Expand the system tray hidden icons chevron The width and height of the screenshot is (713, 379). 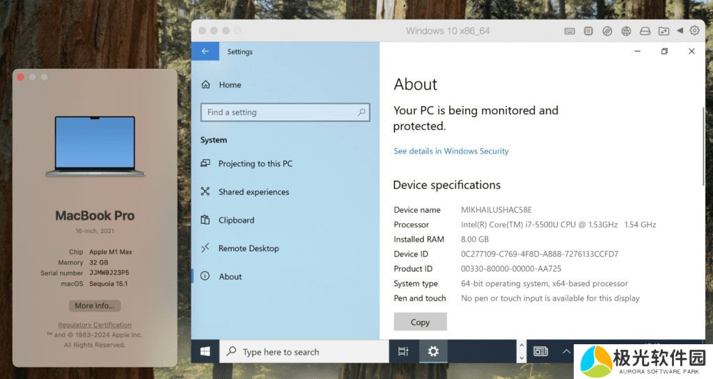pos(567,352)
